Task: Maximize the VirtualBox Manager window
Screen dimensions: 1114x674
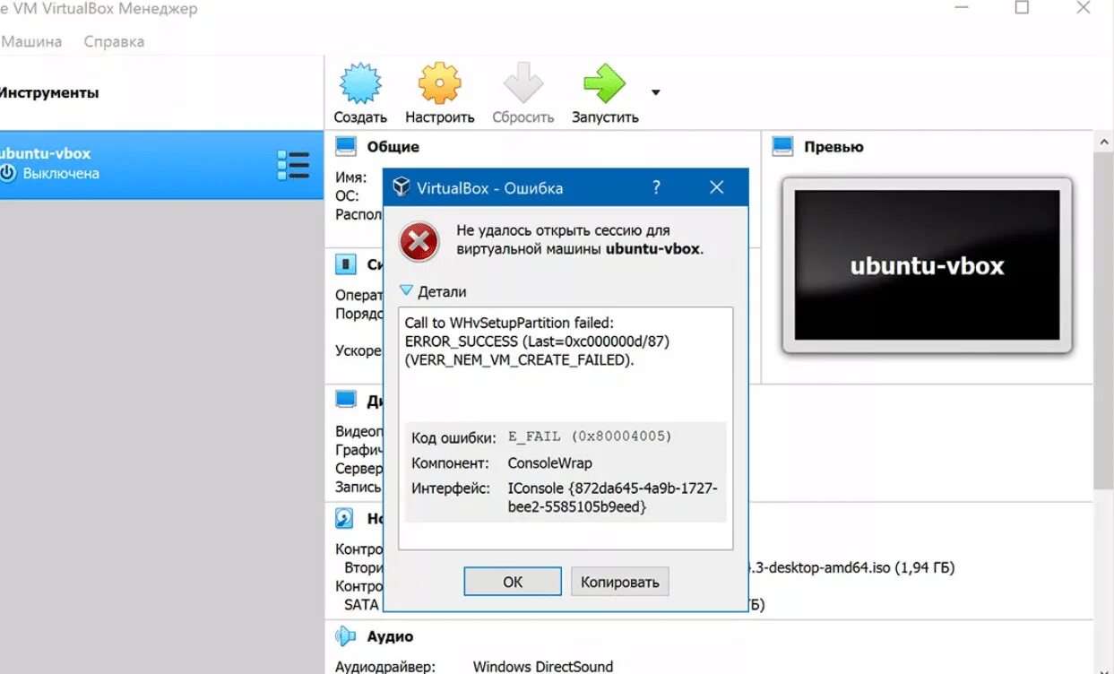Action: pos(1022,8)
